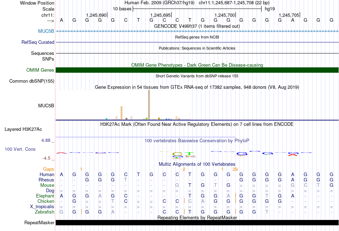The width and height of the screenshot is (339, 231).
Task: Click the Mouse species label
Action: click(x=47, y=185)
